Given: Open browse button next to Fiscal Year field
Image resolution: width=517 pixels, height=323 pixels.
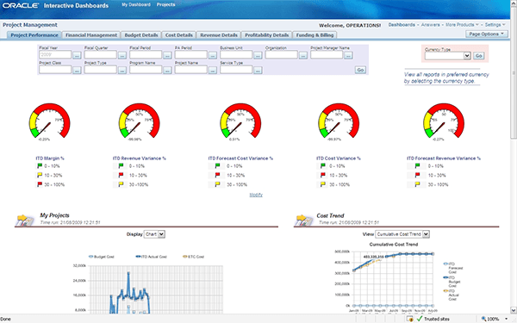Looking at the screenshot, I should pos(77,55).
